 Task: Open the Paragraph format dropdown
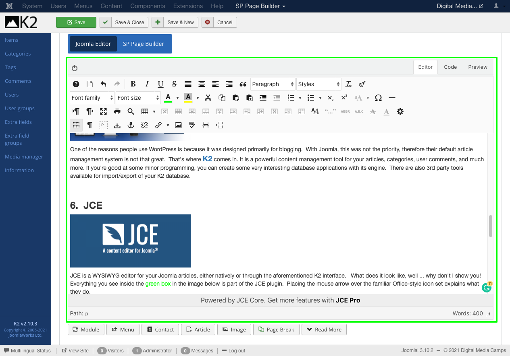pyautogui.click(x=273, y=84)
